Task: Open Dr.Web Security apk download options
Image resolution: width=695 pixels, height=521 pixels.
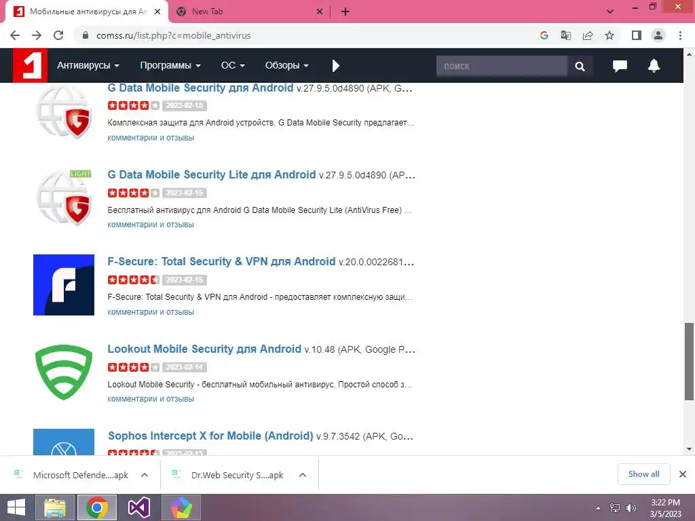Action: pyautogui.click(x=303, y=475)
